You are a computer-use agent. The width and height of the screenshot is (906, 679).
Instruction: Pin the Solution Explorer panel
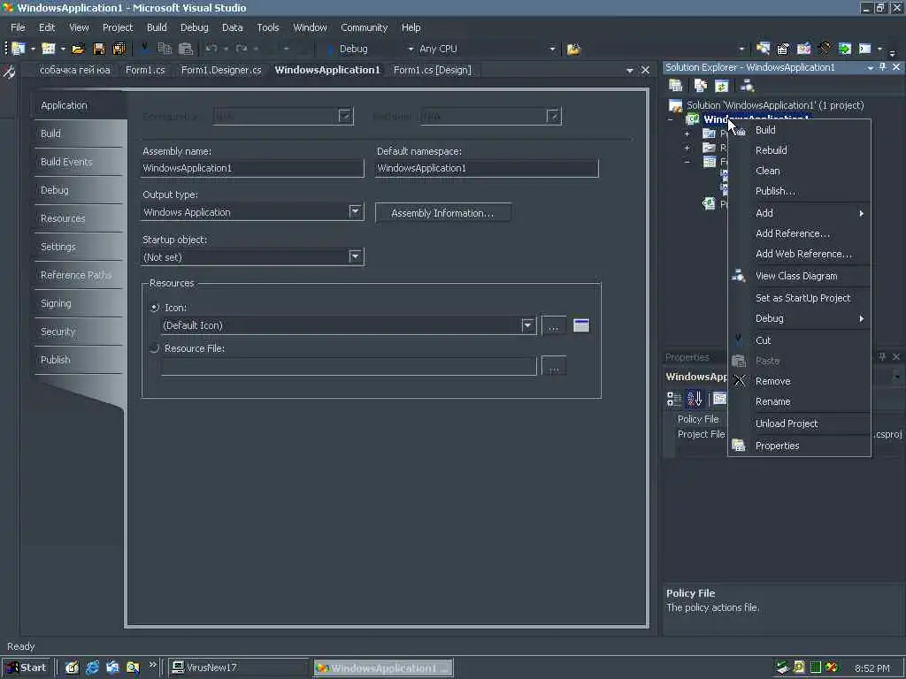pyautogui.click(x=882, y=67)
